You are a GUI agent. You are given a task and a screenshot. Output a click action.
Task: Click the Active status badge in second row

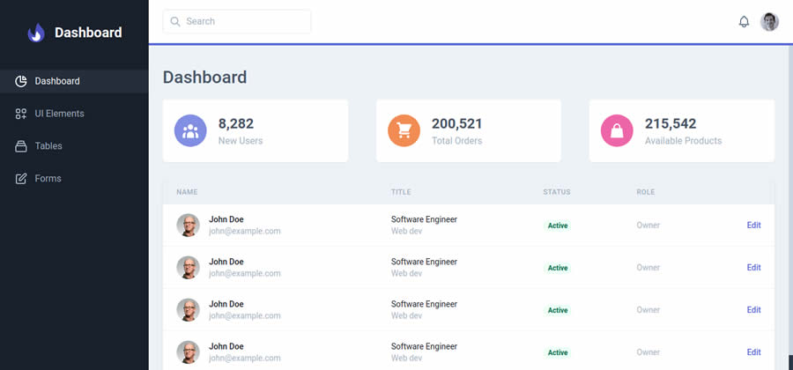[x=558, y=268]
